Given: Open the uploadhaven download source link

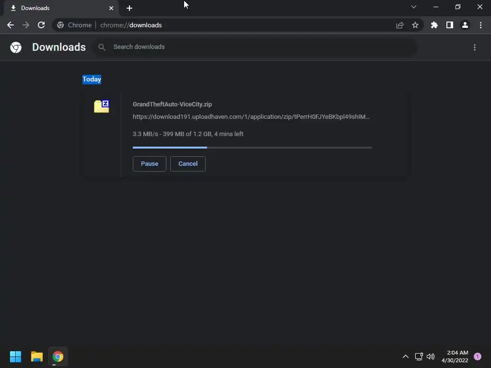Looking at the screenshot, I should (x=251, y=117).
